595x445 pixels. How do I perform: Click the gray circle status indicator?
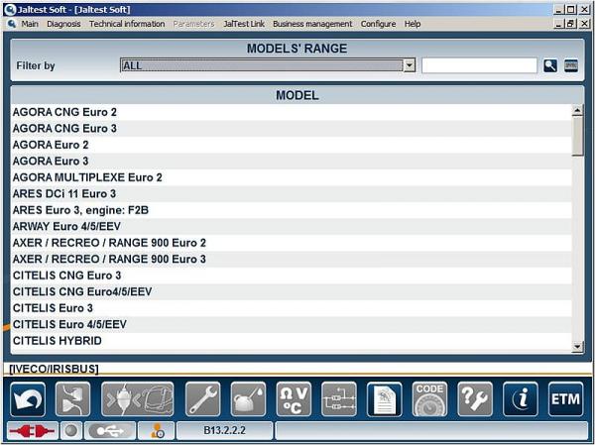pyautogui.click(x=71, y=431)
